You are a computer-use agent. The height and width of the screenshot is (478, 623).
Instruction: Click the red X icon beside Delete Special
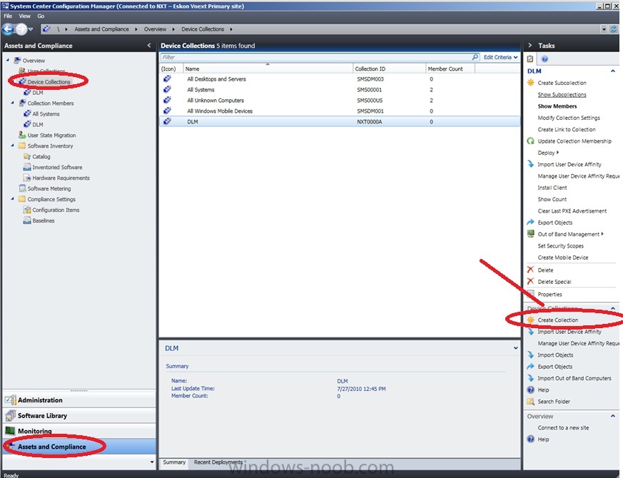tap(530, 281)
